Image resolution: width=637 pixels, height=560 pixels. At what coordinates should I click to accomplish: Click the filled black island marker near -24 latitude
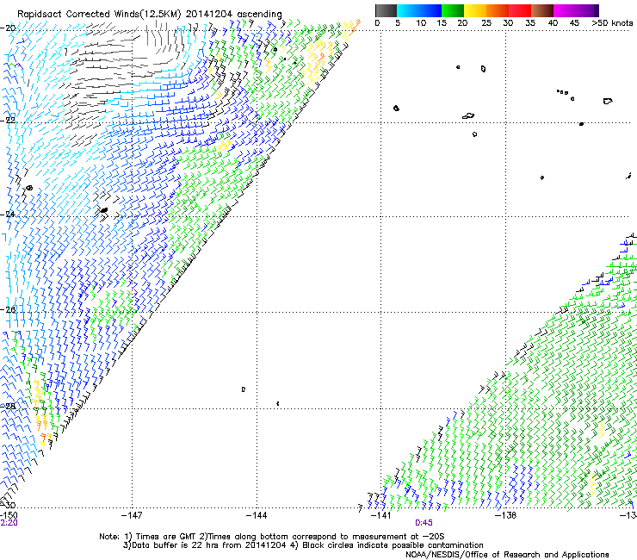(x=104, y=210)
